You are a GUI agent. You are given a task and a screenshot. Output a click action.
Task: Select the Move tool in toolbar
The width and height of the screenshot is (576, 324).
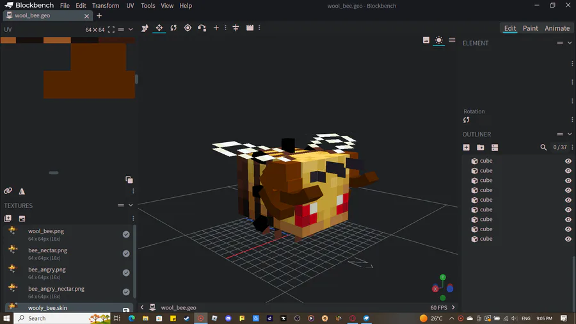[159, 28]
